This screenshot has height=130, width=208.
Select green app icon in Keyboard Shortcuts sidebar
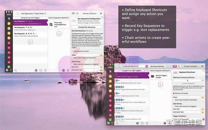click(x=110, y=120)
